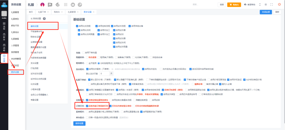Toggle the 启用洗衣送洗 checkbox

pyautogui.click(x=143, y=69)
